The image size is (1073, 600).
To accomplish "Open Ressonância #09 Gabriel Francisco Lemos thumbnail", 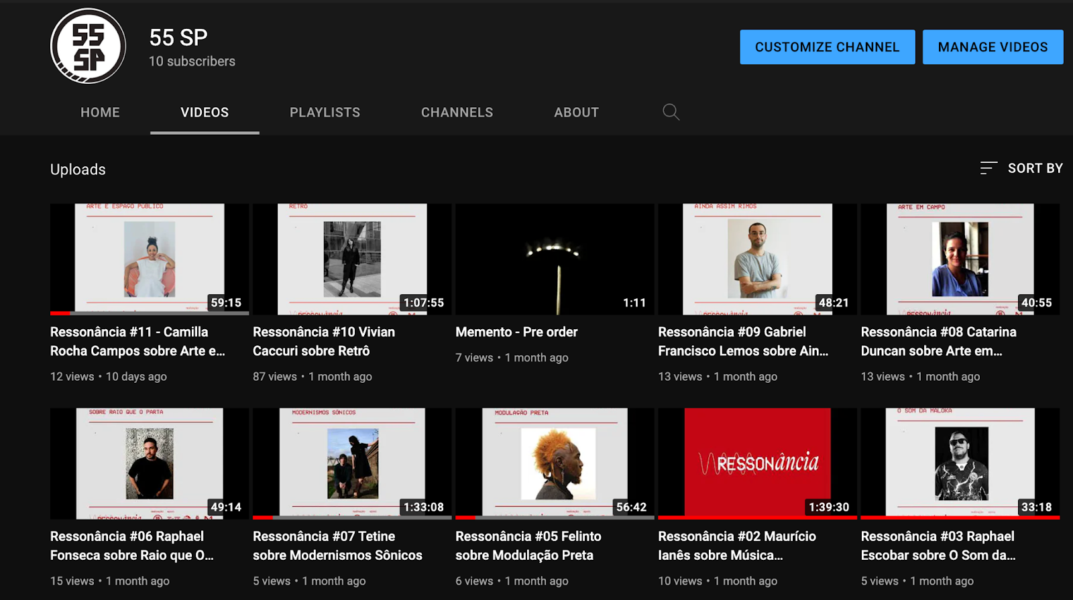I will tap(758, 259).
